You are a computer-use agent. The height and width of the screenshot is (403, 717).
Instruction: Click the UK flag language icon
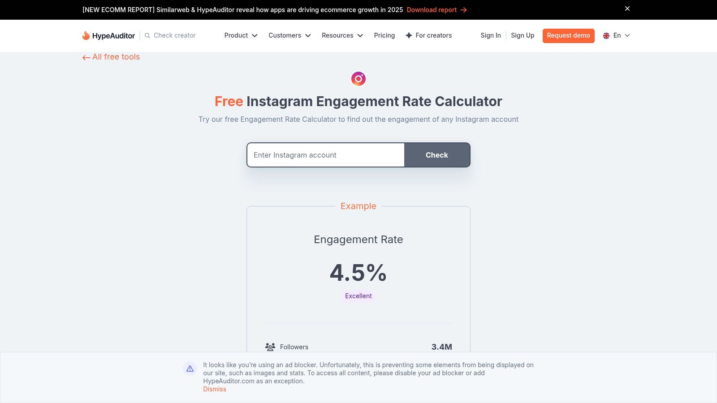[606, 35]
